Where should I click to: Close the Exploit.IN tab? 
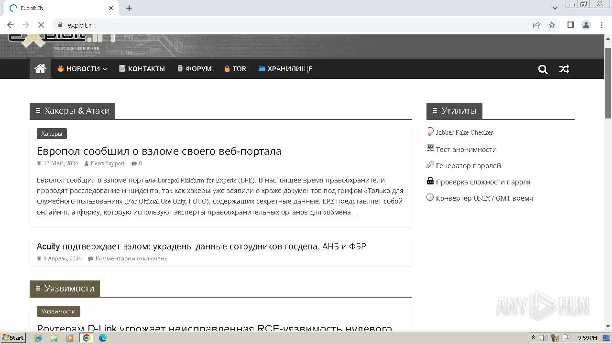[x=111, y=8]
